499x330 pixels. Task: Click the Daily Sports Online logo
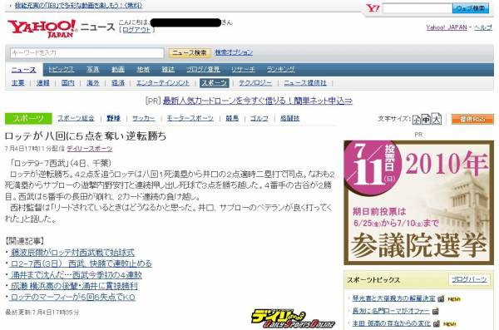pyautogui.click(x=293, y=318)
